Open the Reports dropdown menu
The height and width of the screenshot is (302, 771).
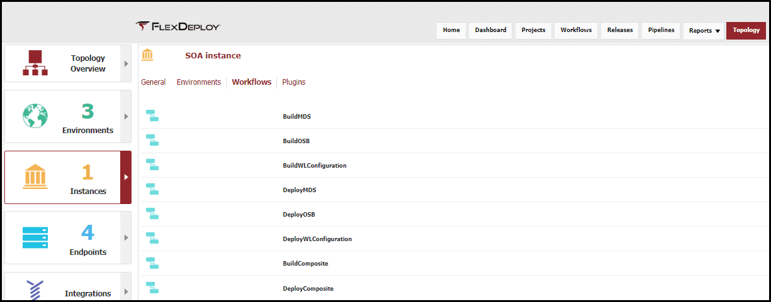coord(704,31)
